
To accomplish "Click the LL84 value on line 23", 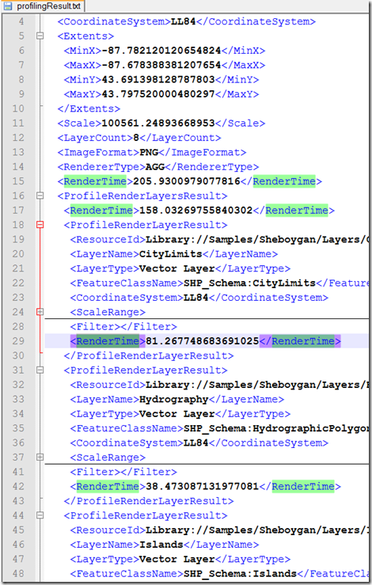I will (195, 298).
